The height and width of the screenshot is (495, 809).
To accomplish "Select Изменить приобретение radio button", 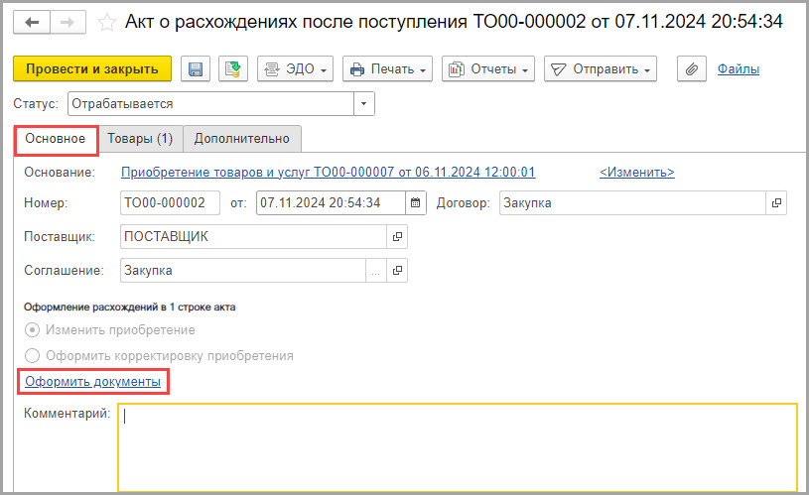I will click(x=32, y=330).
